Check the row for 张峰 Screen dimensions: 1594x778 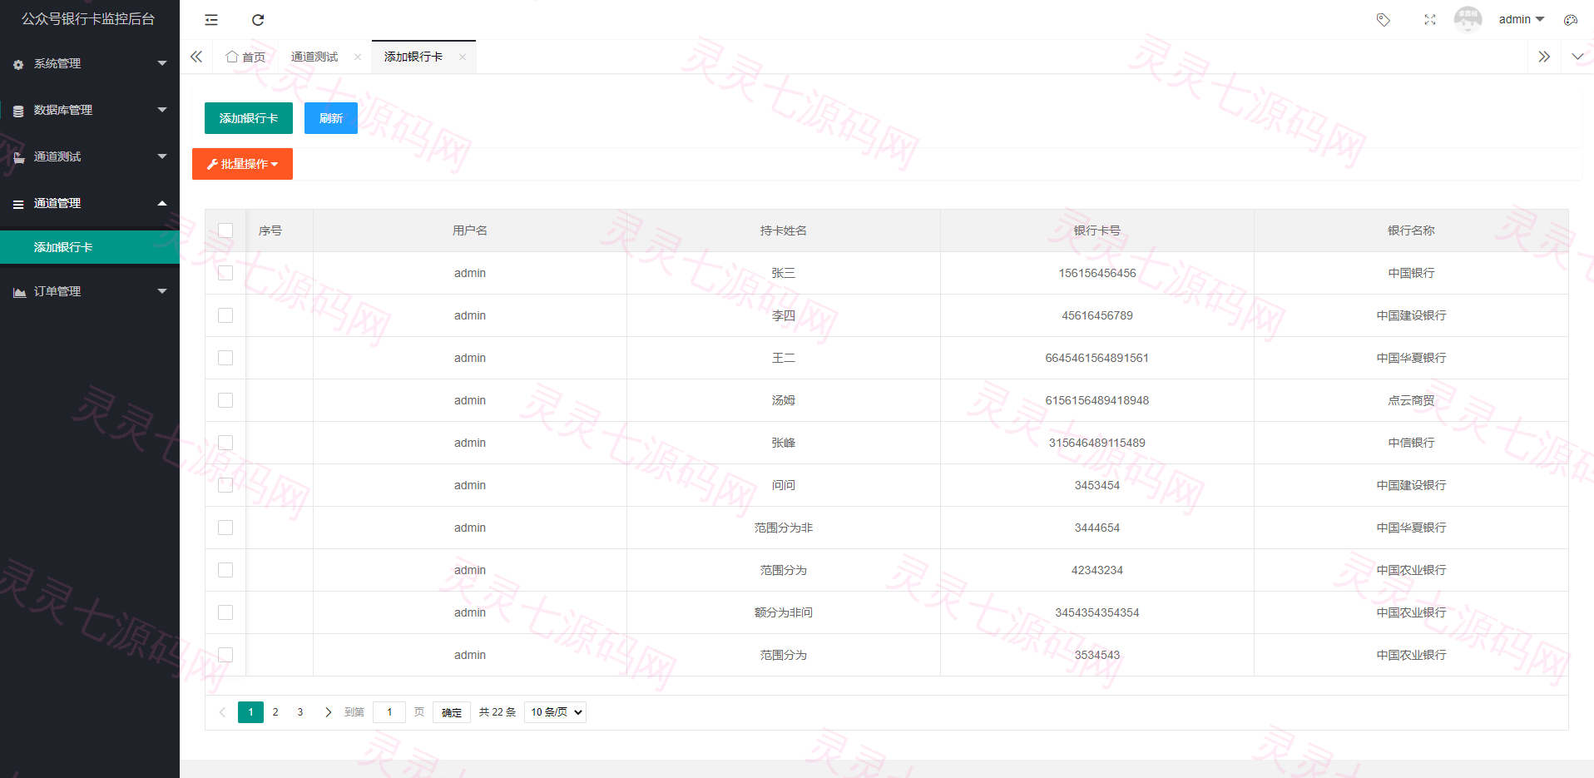pos(225,443)
